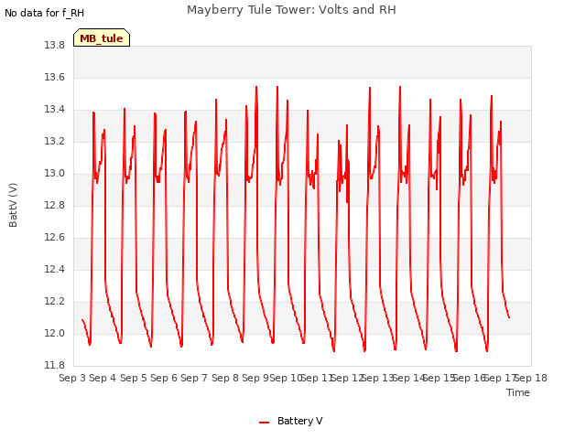Click the 13.2 y-axis tick label

tap(55, 142)
